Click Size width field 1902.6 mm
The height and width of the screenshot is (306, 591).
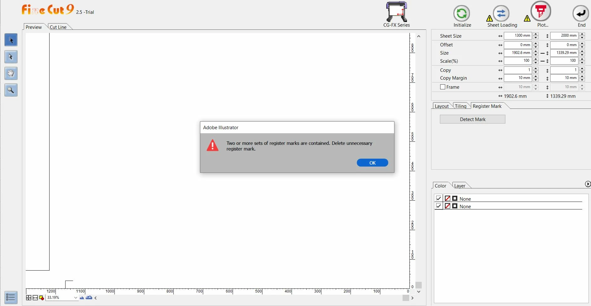point(518,53)
